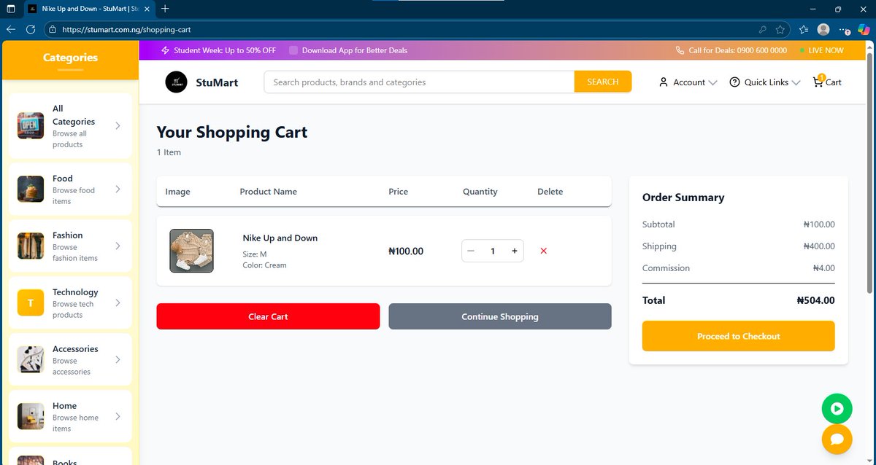Expand Home category chevron
This screenshot has width=876, height=465.
pos(118,417)
